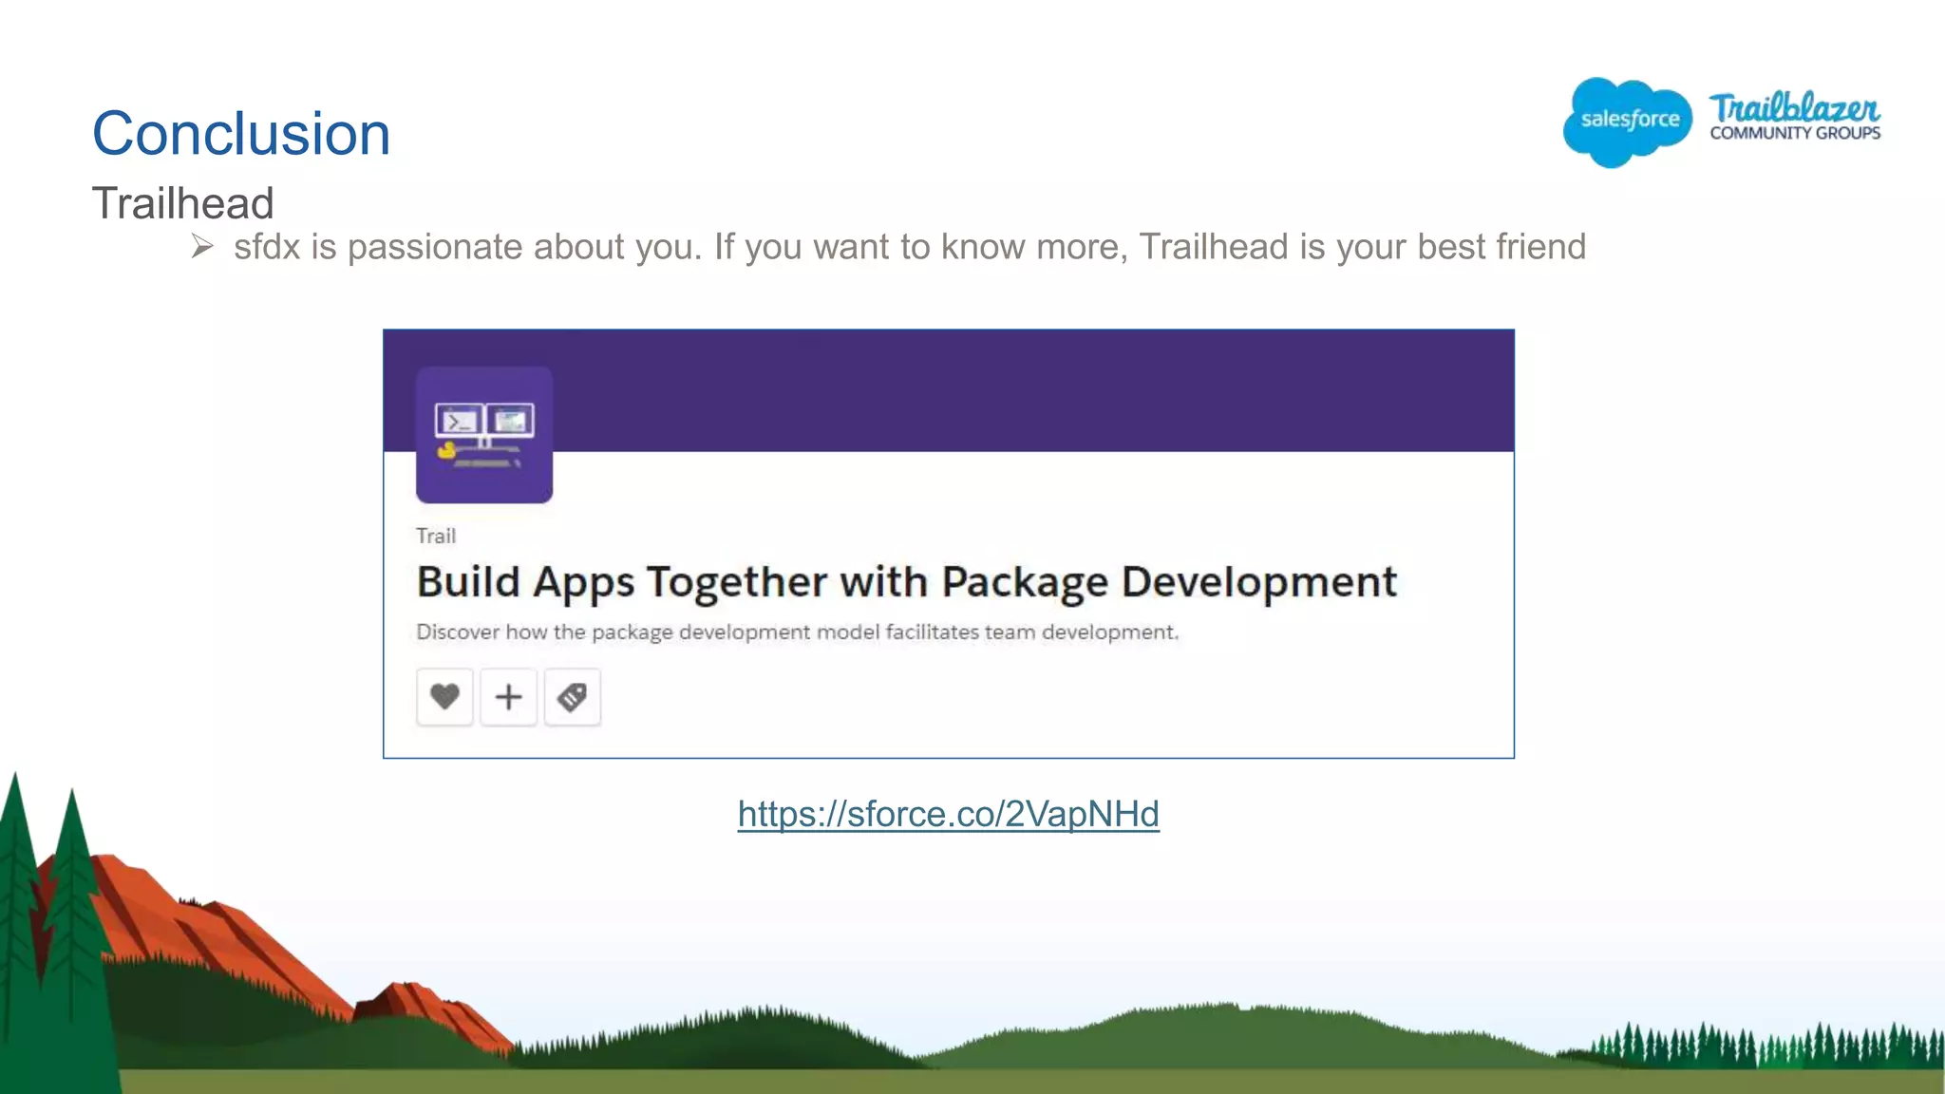Click the 'Discover how the package development model' description
The width and height of the screenshot is (1945, 1094).
coord(798,632)
